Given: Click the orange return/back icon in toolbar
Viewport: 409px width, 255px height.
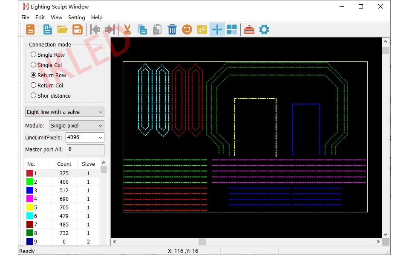Looking at the screenshot, I should coord(30,29).
